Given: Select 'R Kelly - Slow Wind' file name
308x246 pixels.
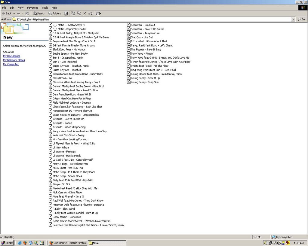Looking at the screenshot, I should pos(64,209).
